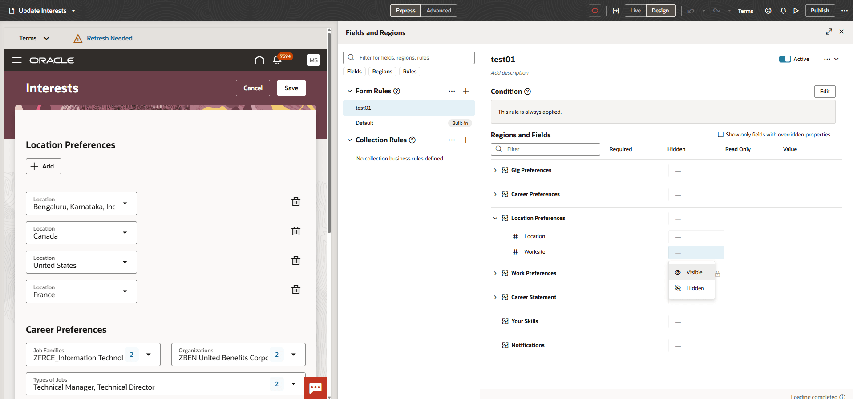
Task: Select the Regions filter tab
Action: 382,72
